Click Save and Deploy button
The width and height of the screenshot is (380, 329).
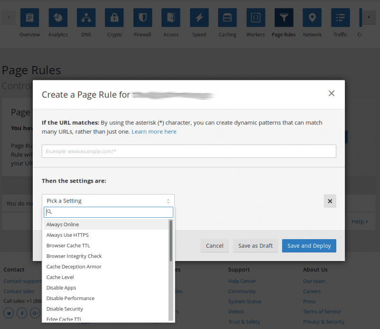309,246
